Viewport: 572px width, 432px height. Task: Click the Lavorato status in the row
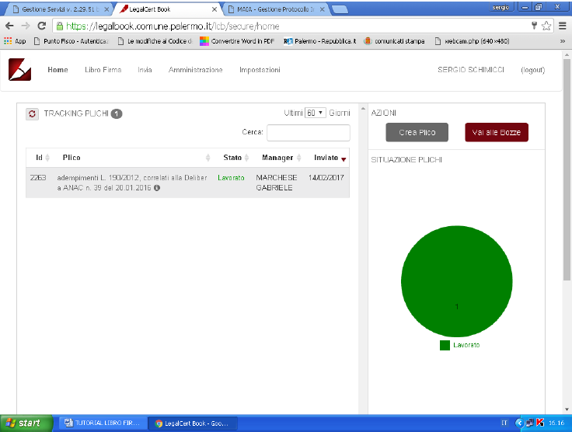tap(231, 178)
